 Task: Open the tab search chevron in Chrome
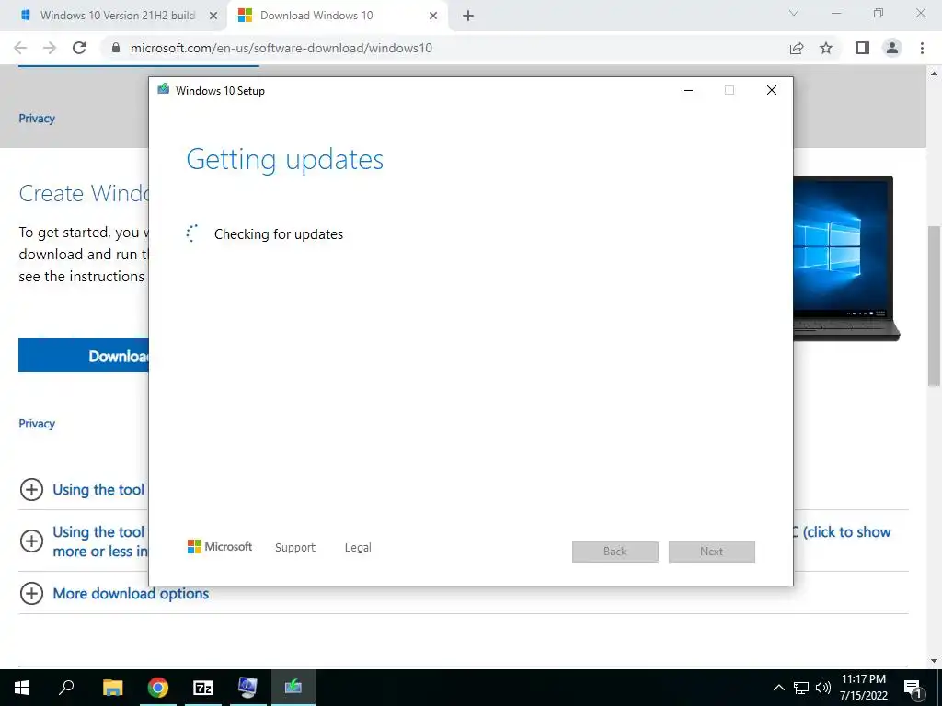794,13
